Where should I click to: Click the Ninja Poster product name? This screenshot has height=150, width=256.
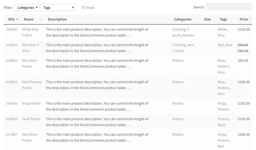coord(31,103)
